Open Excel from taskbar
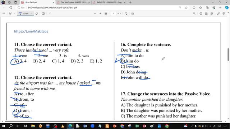Screen dimensions: 230x129 point(137,126)
